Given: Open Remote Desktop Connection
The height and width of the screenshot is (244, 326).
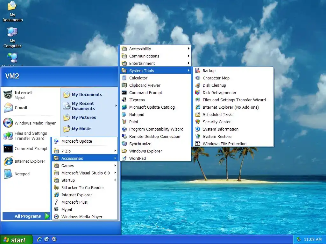Looking at the screenshot, I should point(155,136).
